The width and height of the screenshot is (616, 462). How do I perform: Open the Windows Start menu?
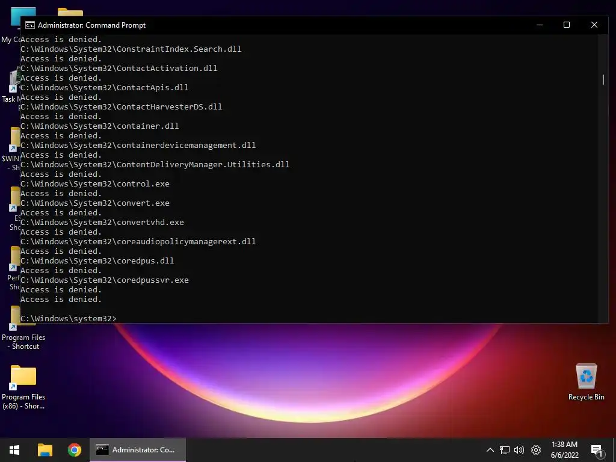tap(14, 450)
